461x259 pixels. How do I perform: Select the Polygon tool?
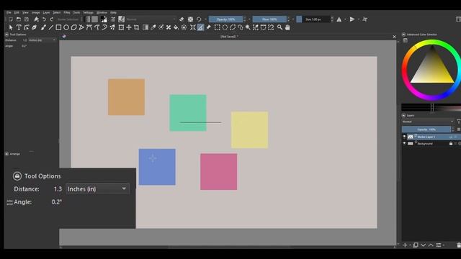click(x=73, y=27)
